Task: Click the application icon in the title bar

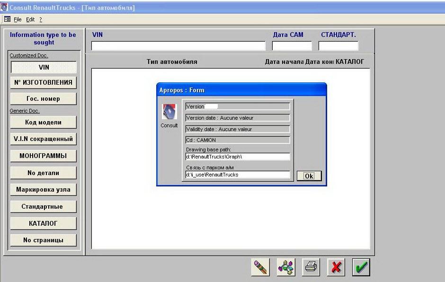Action: coord(4,8)
